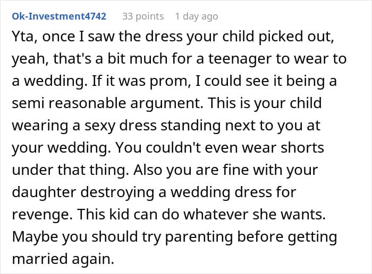Click the "1 day ago" timestamp
Image resolution: width=372 pixels, height=274 pixels.
(x=196, y=16)
